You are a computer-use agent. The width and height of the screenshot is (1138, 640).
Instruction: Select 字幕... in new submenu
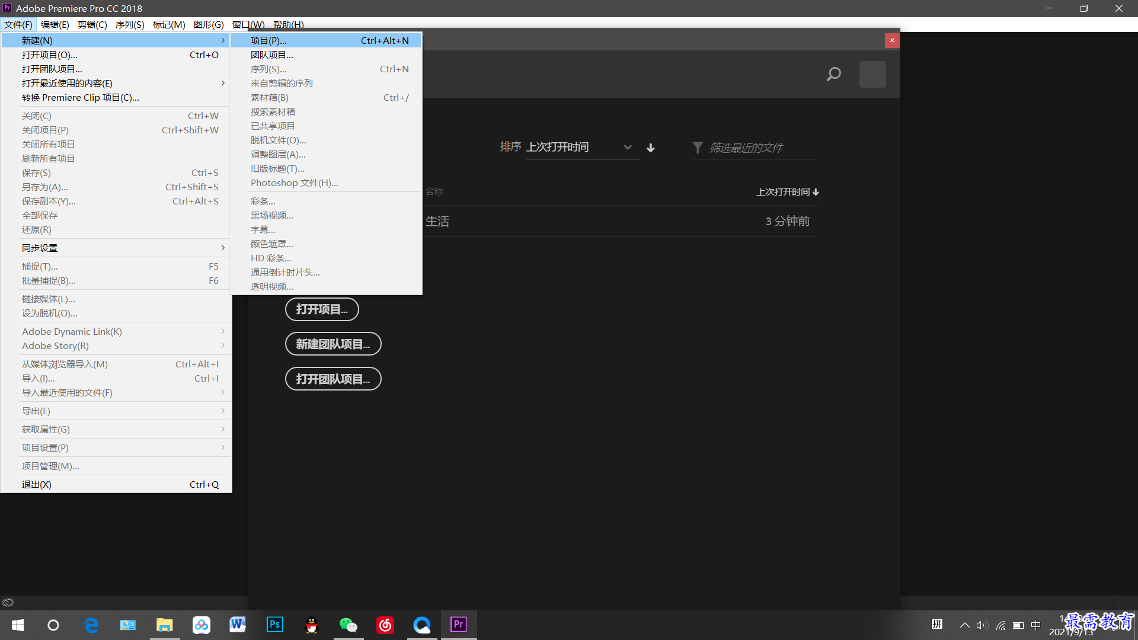click(326, 229)
